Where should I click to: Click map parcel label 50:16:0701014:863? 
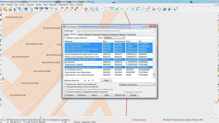coord(42,71)
